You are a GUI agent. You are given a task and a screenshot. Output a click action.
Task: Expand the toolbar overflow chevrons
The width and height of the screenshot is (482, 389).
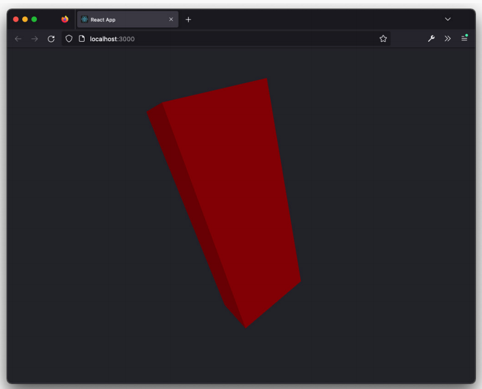tap(448, 39)
